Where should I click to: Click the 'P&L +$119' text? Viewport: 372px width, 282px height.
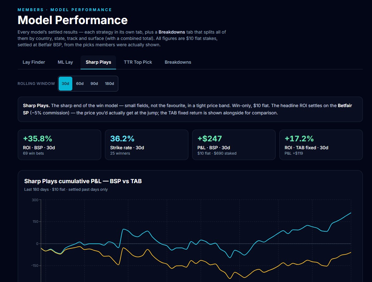(x=294, y=153)
